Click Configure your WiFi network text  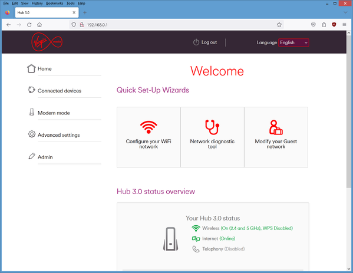(149, 144)
